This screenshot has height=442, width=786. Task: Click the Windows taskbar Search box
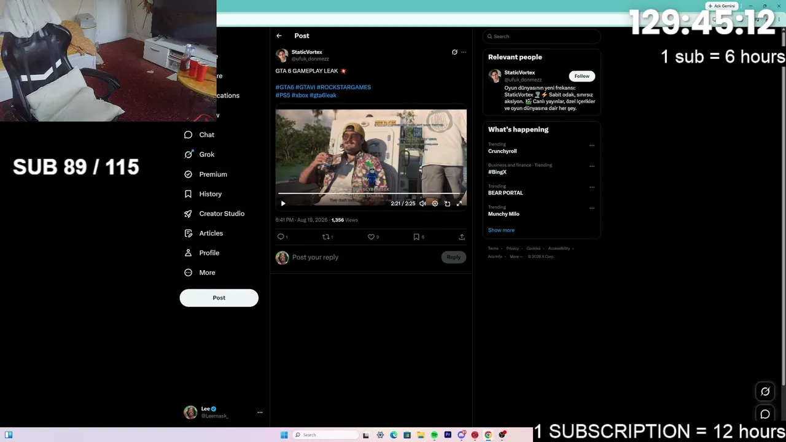[x=325, y=435]
